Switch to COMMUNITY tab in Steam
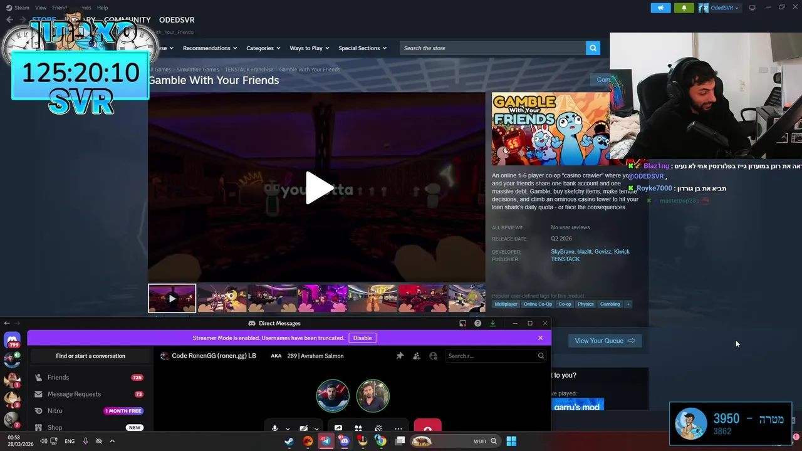This screenshot has height=451, width=802. pos(127,20)
